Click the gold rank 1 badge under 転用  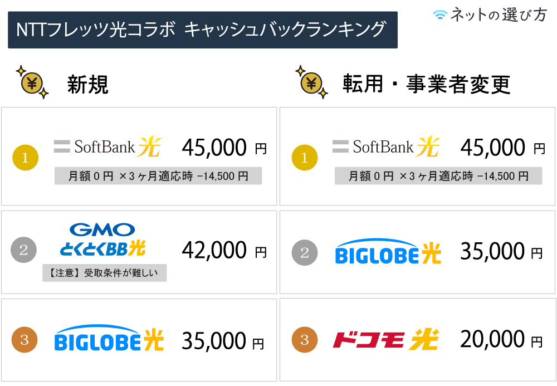[305, 158]
